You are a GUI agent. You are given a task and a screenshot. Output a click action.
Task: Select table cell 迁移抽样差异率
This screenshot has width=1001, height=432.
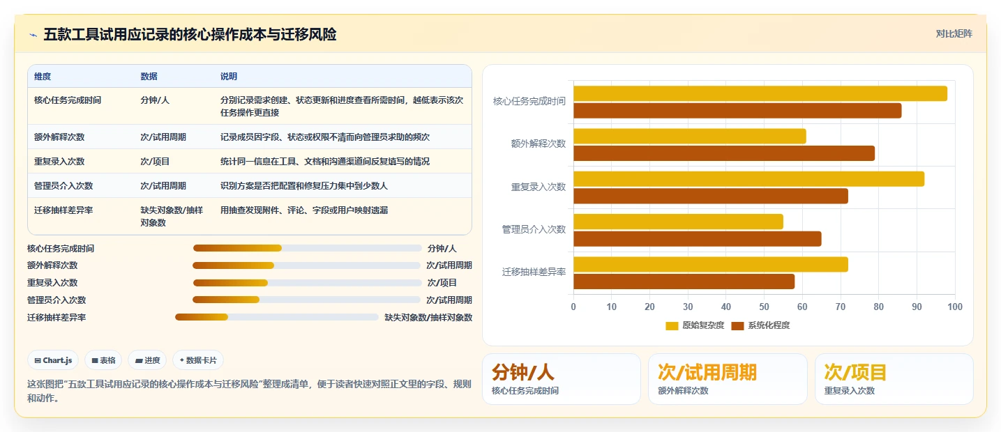pos(63,210)
